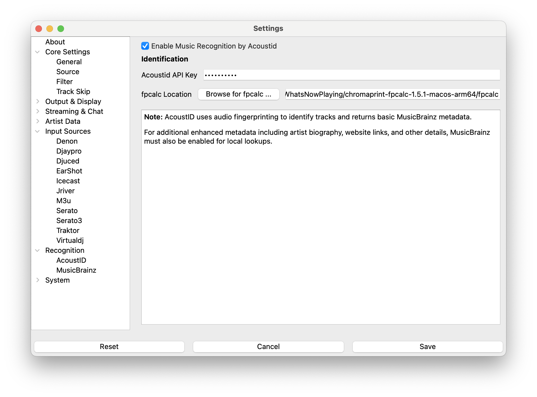The height and width of the screenshot is (397, 537).
Task: Click the Core Settings label
Action: tap(68, 52)
